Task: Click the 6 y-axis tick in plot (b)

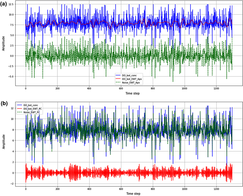Action: click(13, 140)
